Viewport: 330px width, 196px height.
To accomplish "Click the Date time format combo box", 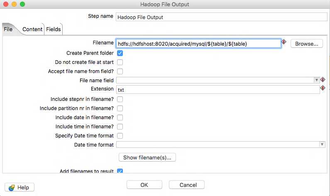I will point(220,145).
